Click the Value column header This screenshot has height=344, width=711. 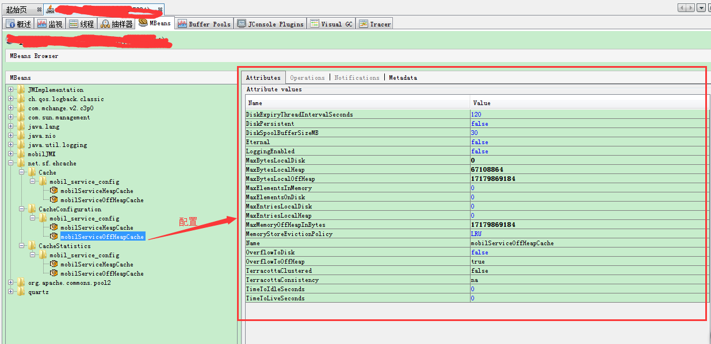click(x=587, y=103)
